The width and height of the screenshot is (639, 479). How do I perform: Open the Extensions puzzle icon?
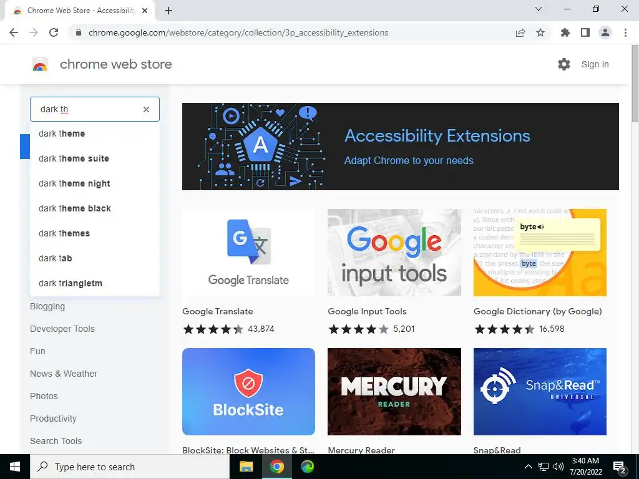565,32
